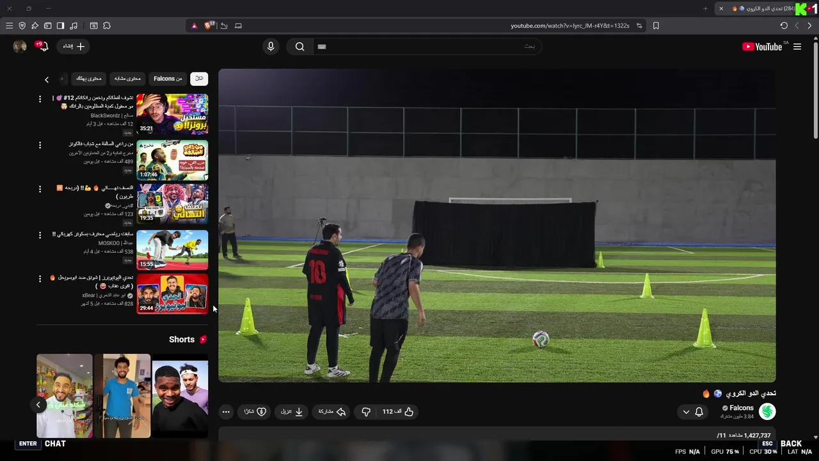Open the 19:35 video thumbnail
819x461 pixels.
pos(172,204)
